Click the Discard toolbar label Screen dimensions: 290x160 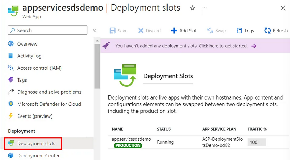pos(153,31)
